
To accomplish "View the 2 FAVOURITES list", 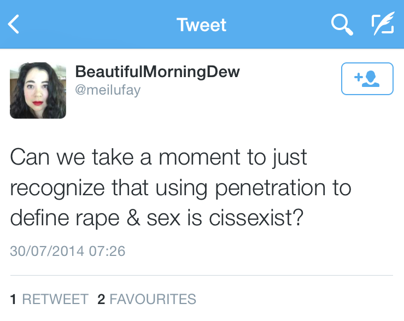I will click(x=147, y=299).
